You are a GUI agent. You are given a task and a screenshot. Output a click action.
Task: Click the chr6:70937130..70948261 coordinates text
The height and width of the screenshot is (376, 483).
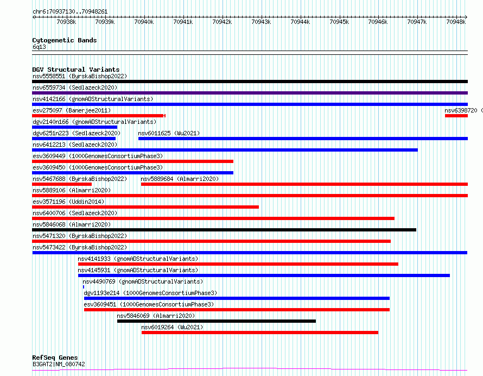click(70, 12)
